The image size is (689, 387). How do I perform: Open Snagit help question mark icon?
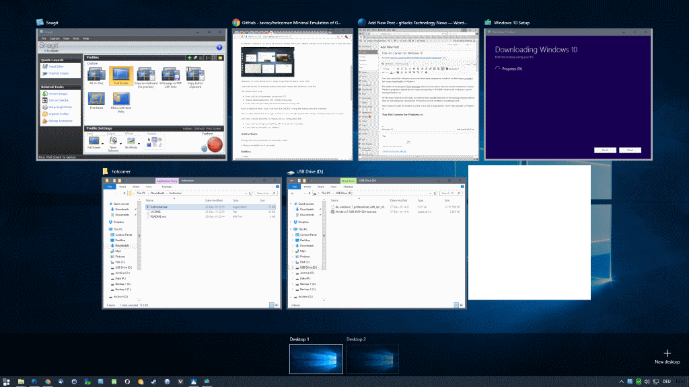(x=219, y=48)
